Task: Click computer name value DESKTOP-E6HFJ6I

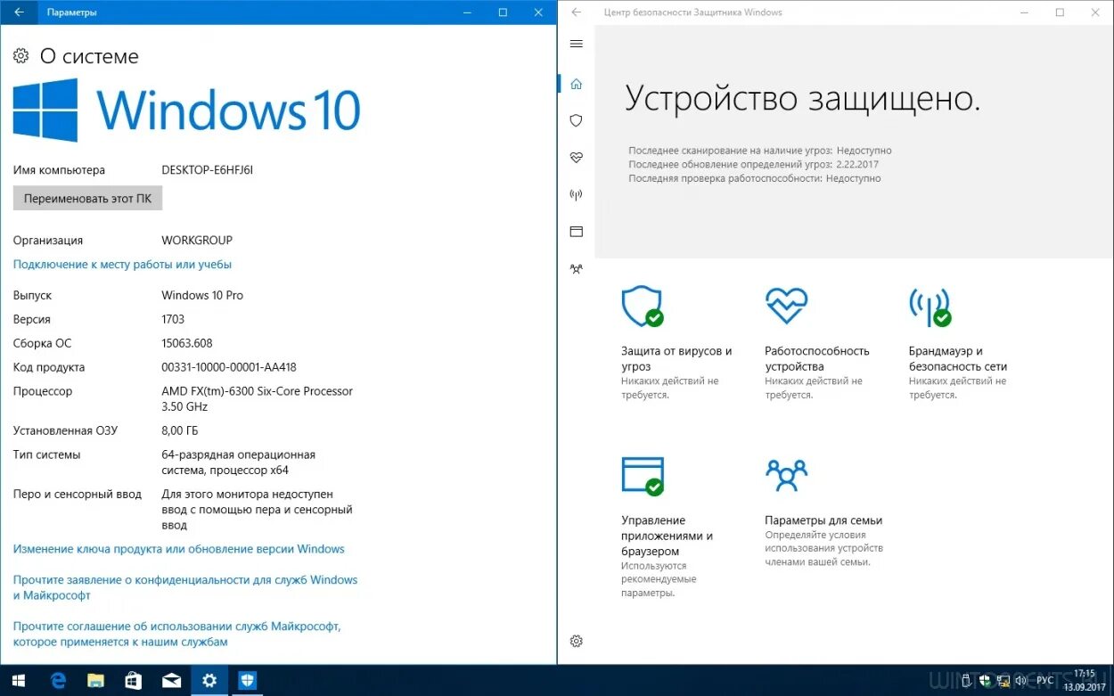Action: (x=207, y=169)
